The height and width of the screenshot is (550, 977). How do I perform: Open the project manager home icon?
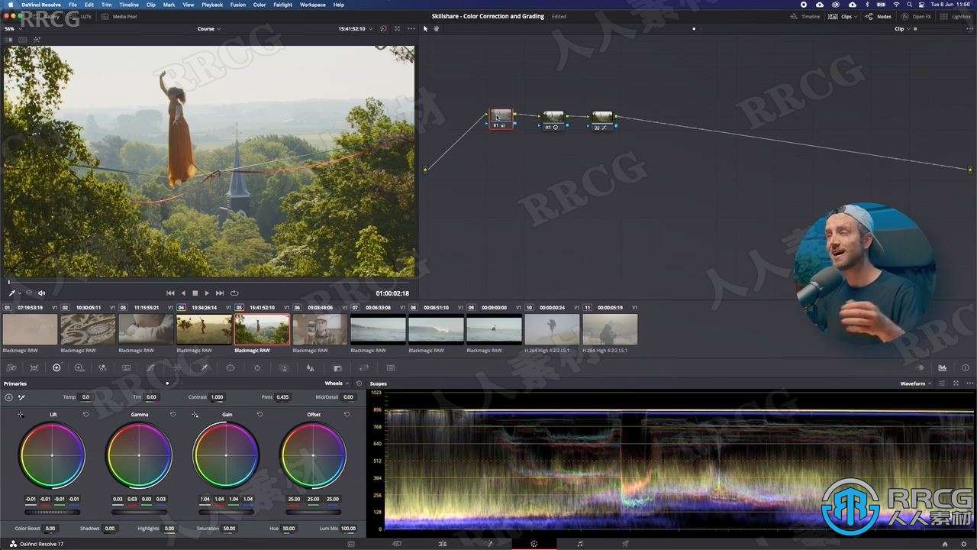(x=945, y=544)
